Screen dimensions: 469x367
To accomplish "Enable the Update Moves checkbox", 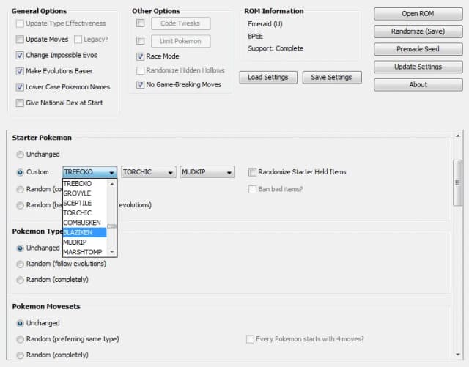I will pos(20,39).
